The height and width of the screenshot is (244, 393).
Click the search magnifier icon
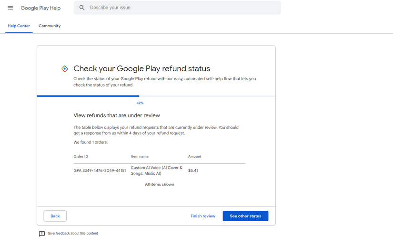pyautogui.click(x=82, y=8)
